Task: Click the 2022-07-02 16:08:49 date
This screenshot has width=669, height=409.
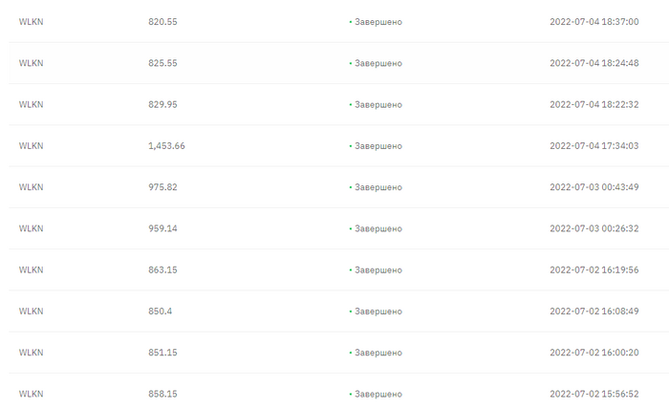Action: click(x=593, y=312)
